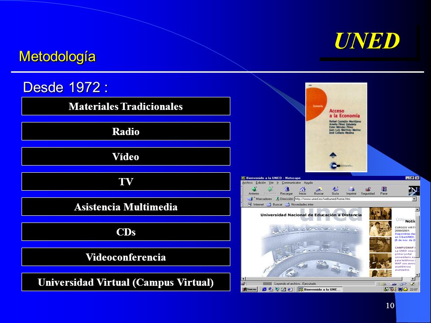Print page with Imprimir icon
431x323 pixels.
(x=351, y=191)
